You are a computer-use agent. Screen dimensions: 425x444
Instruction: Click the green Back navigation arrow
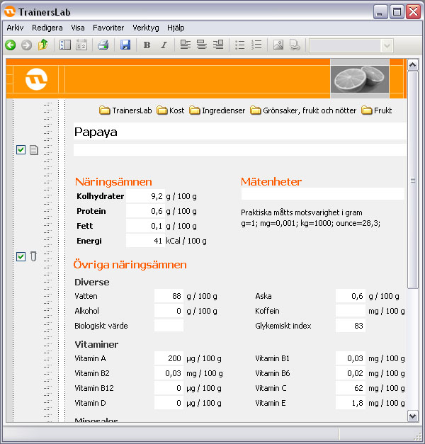10,45
